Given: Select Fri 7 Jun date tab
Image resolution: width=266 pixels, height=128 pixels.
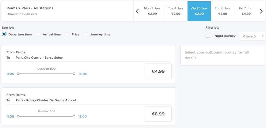Looking at the screenshot, I should (246, 11).
